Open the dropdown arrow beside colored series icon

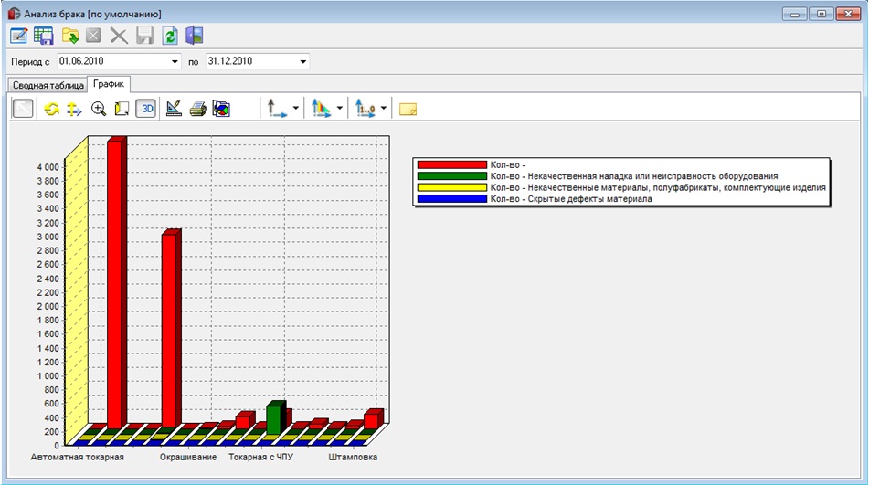[340, 109]
